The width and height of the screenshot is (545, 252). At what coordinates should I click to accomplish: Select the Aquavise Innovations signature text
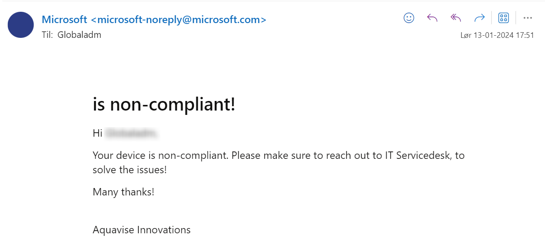(141, 229)
